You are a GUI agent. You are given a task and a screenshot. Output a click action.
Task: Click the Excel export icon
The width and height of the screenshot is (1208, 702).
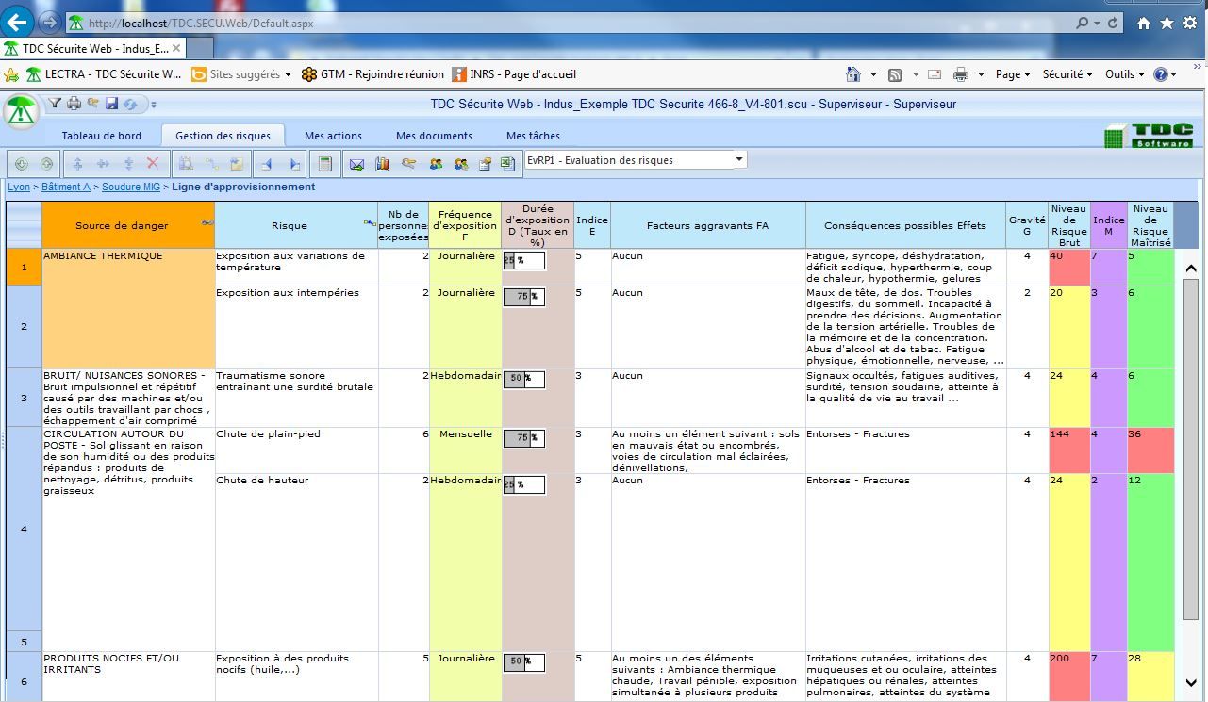pyautogui.click(x=508, y=164)
